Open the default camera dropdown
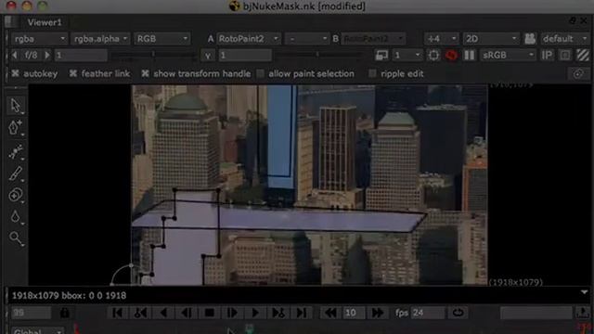The image size is (594, 334). click(x=564, y=39)
